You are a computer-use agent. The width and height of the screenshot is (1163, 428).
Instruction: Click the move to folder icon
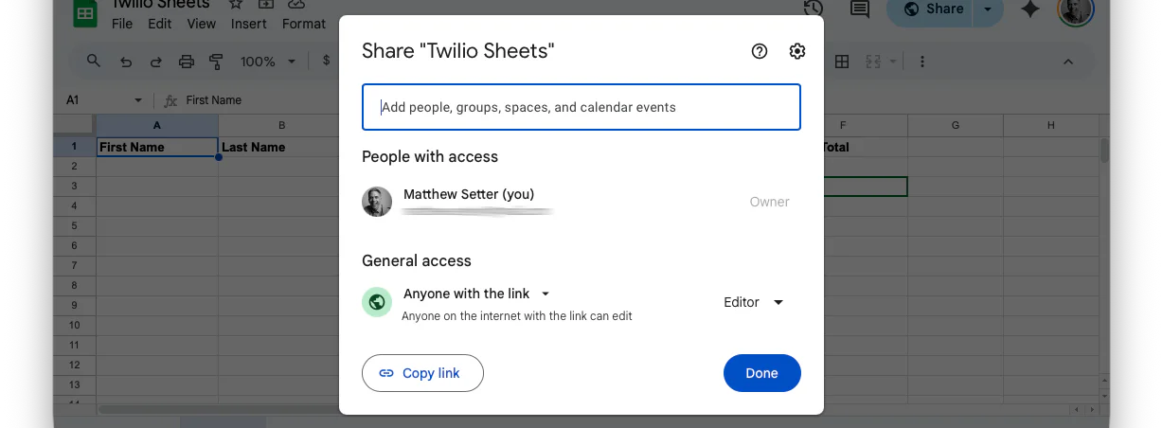click(x=265, y=5)
